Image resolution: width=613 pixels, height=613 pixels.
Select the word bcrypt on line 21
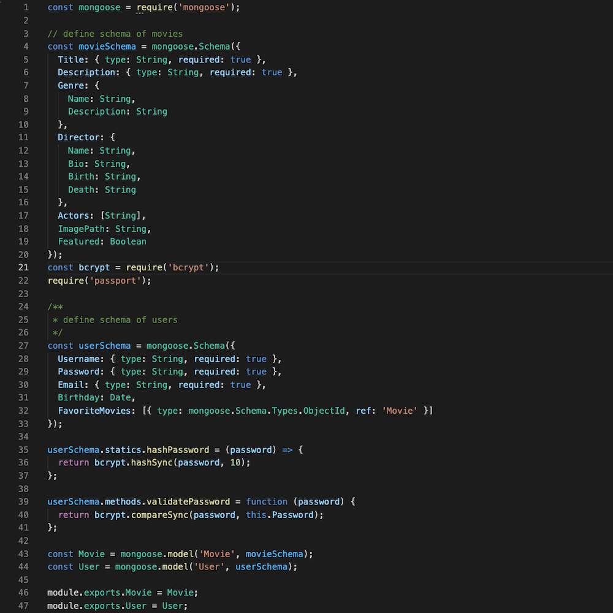point(94,267)
